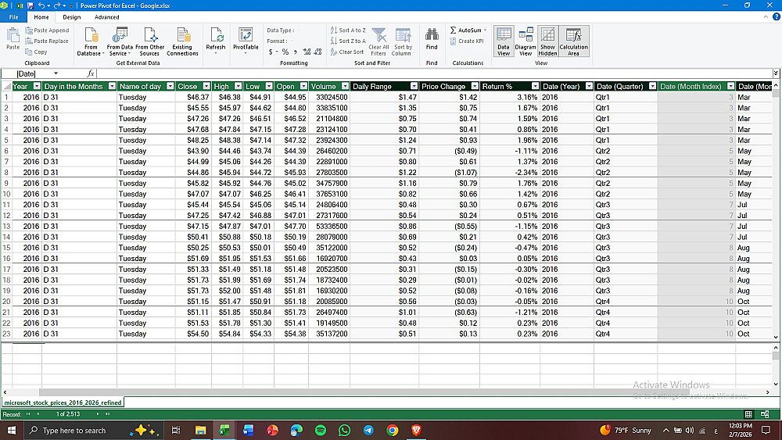Open the High column filter dropdown
The height and width of the screenshot is (440, 782).
point(238,86)
